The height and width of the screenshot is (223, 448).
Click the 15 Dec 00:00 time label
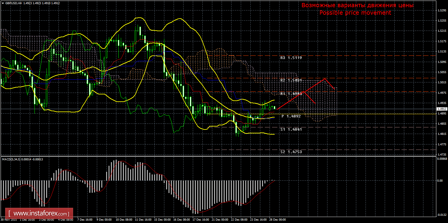163,220
